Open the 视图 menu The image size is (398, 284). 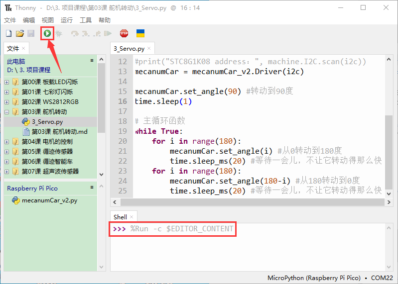pyautogui.click(x=48, y=20)
